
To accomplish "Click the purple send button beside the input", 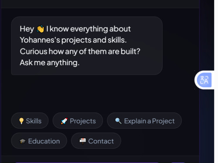I will 178,163.
